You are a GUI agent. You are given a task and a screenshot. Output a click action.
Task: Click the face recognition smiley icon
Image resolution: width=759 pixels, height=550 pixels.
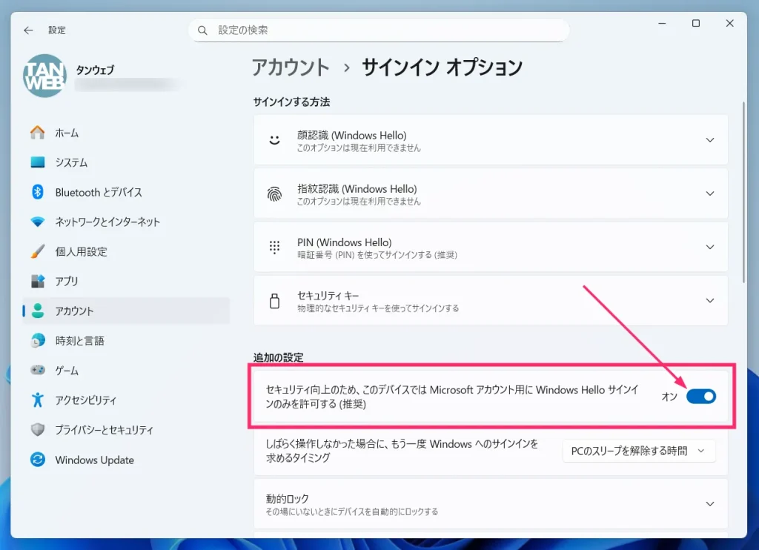[x=274, y=140]
